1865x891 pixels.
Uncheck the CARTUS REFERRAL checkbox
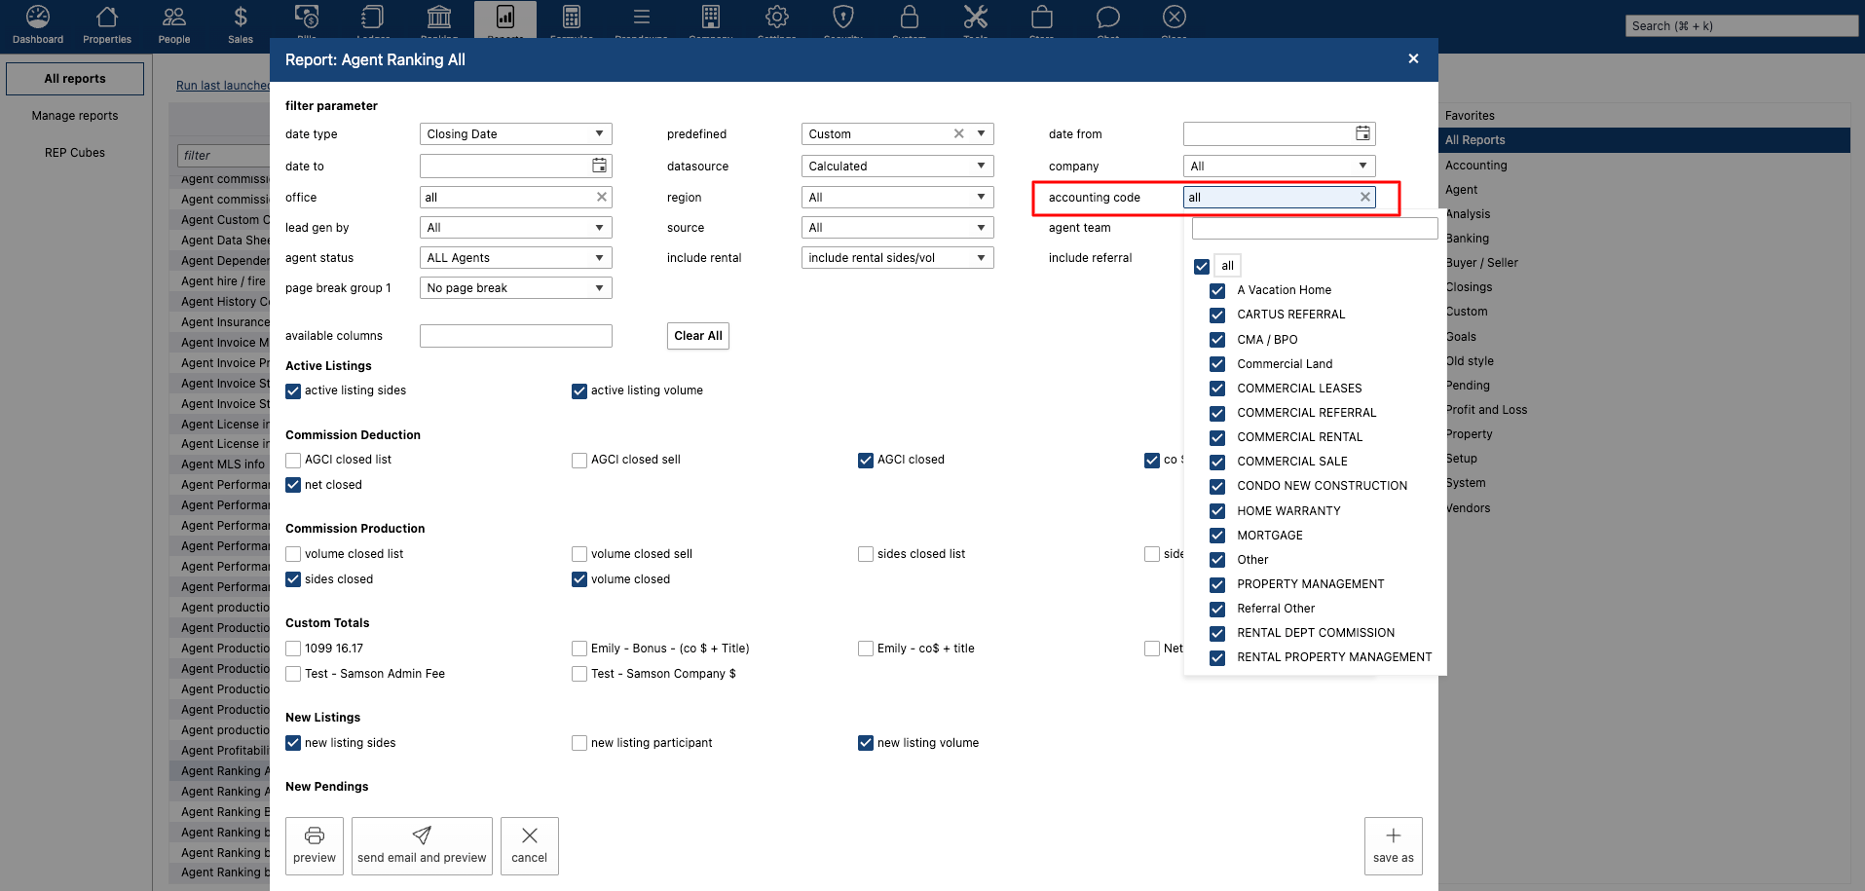click(x=1217, y=315)
